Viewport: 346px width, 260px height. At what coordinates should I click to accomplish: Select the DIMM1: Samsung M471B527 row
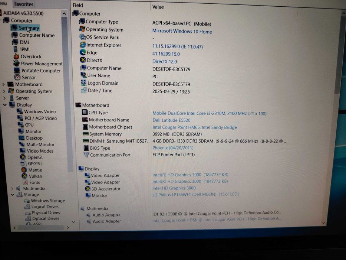coord(184,141)
